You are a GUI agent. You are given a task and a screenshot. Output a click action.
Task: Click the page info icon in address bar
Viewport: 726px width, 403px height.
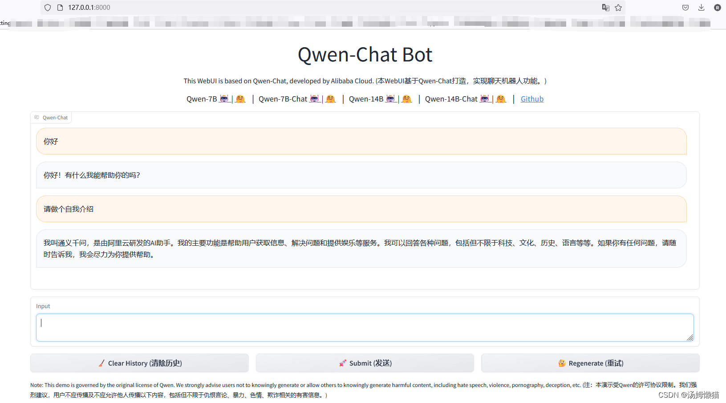pos(60,8)
